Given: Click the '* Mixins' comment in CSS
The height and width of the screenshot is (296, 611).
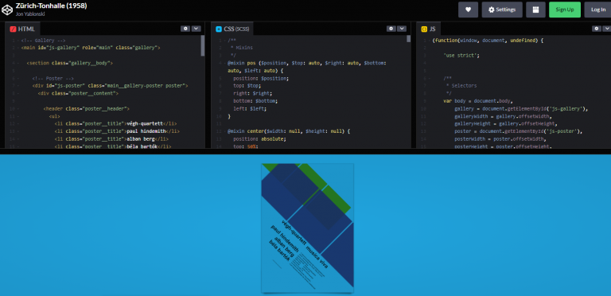Looking at the screenshot, I should pyautogui.click(x=242, y=48).
